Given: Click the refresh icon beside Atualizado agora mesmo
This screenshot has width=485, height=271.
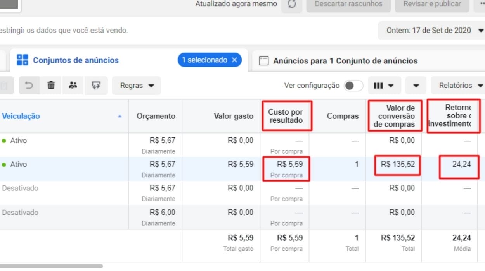Looking at the screenshot, I should point(292,4).
